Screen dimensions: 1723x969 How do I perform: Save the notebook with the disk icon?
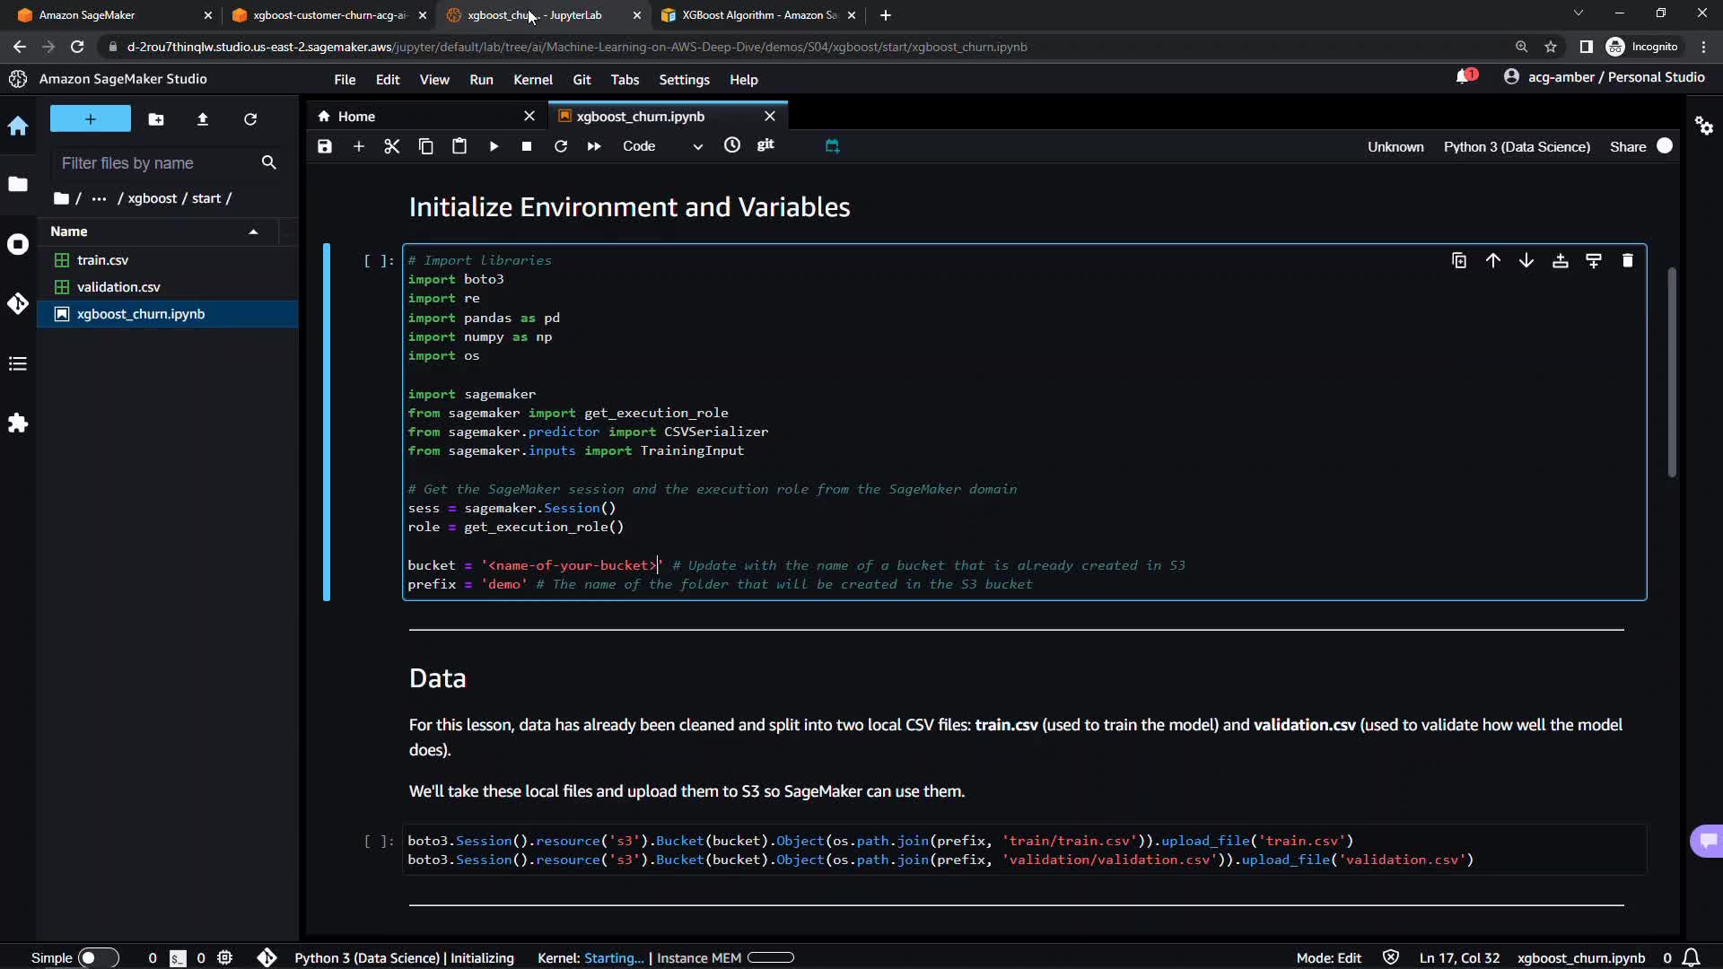coord(325,146)
